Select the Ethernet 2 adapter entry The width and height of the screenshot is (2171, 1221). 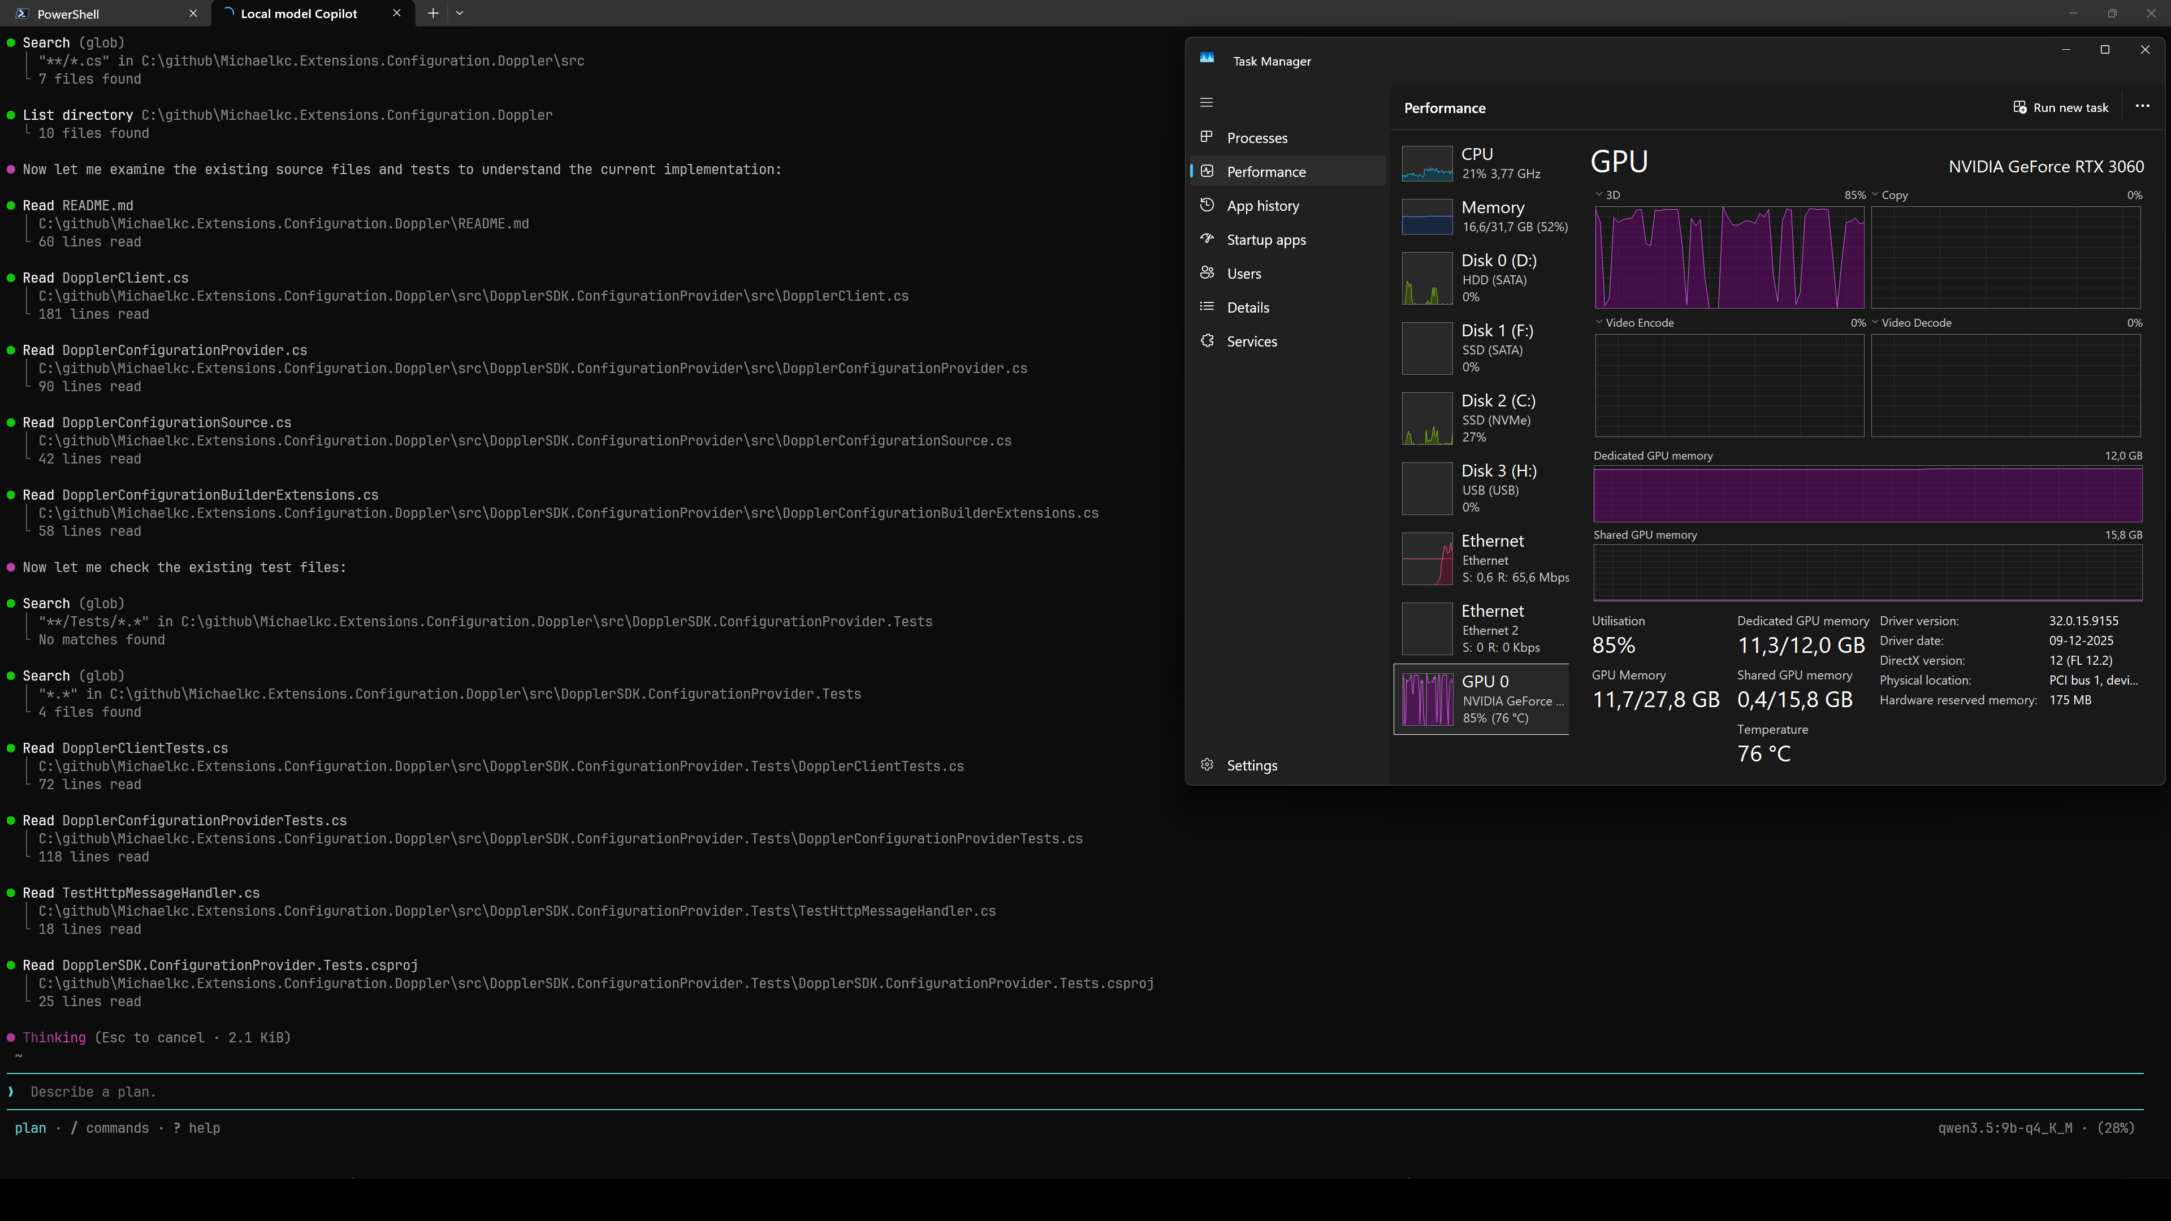coord(1482,628)
